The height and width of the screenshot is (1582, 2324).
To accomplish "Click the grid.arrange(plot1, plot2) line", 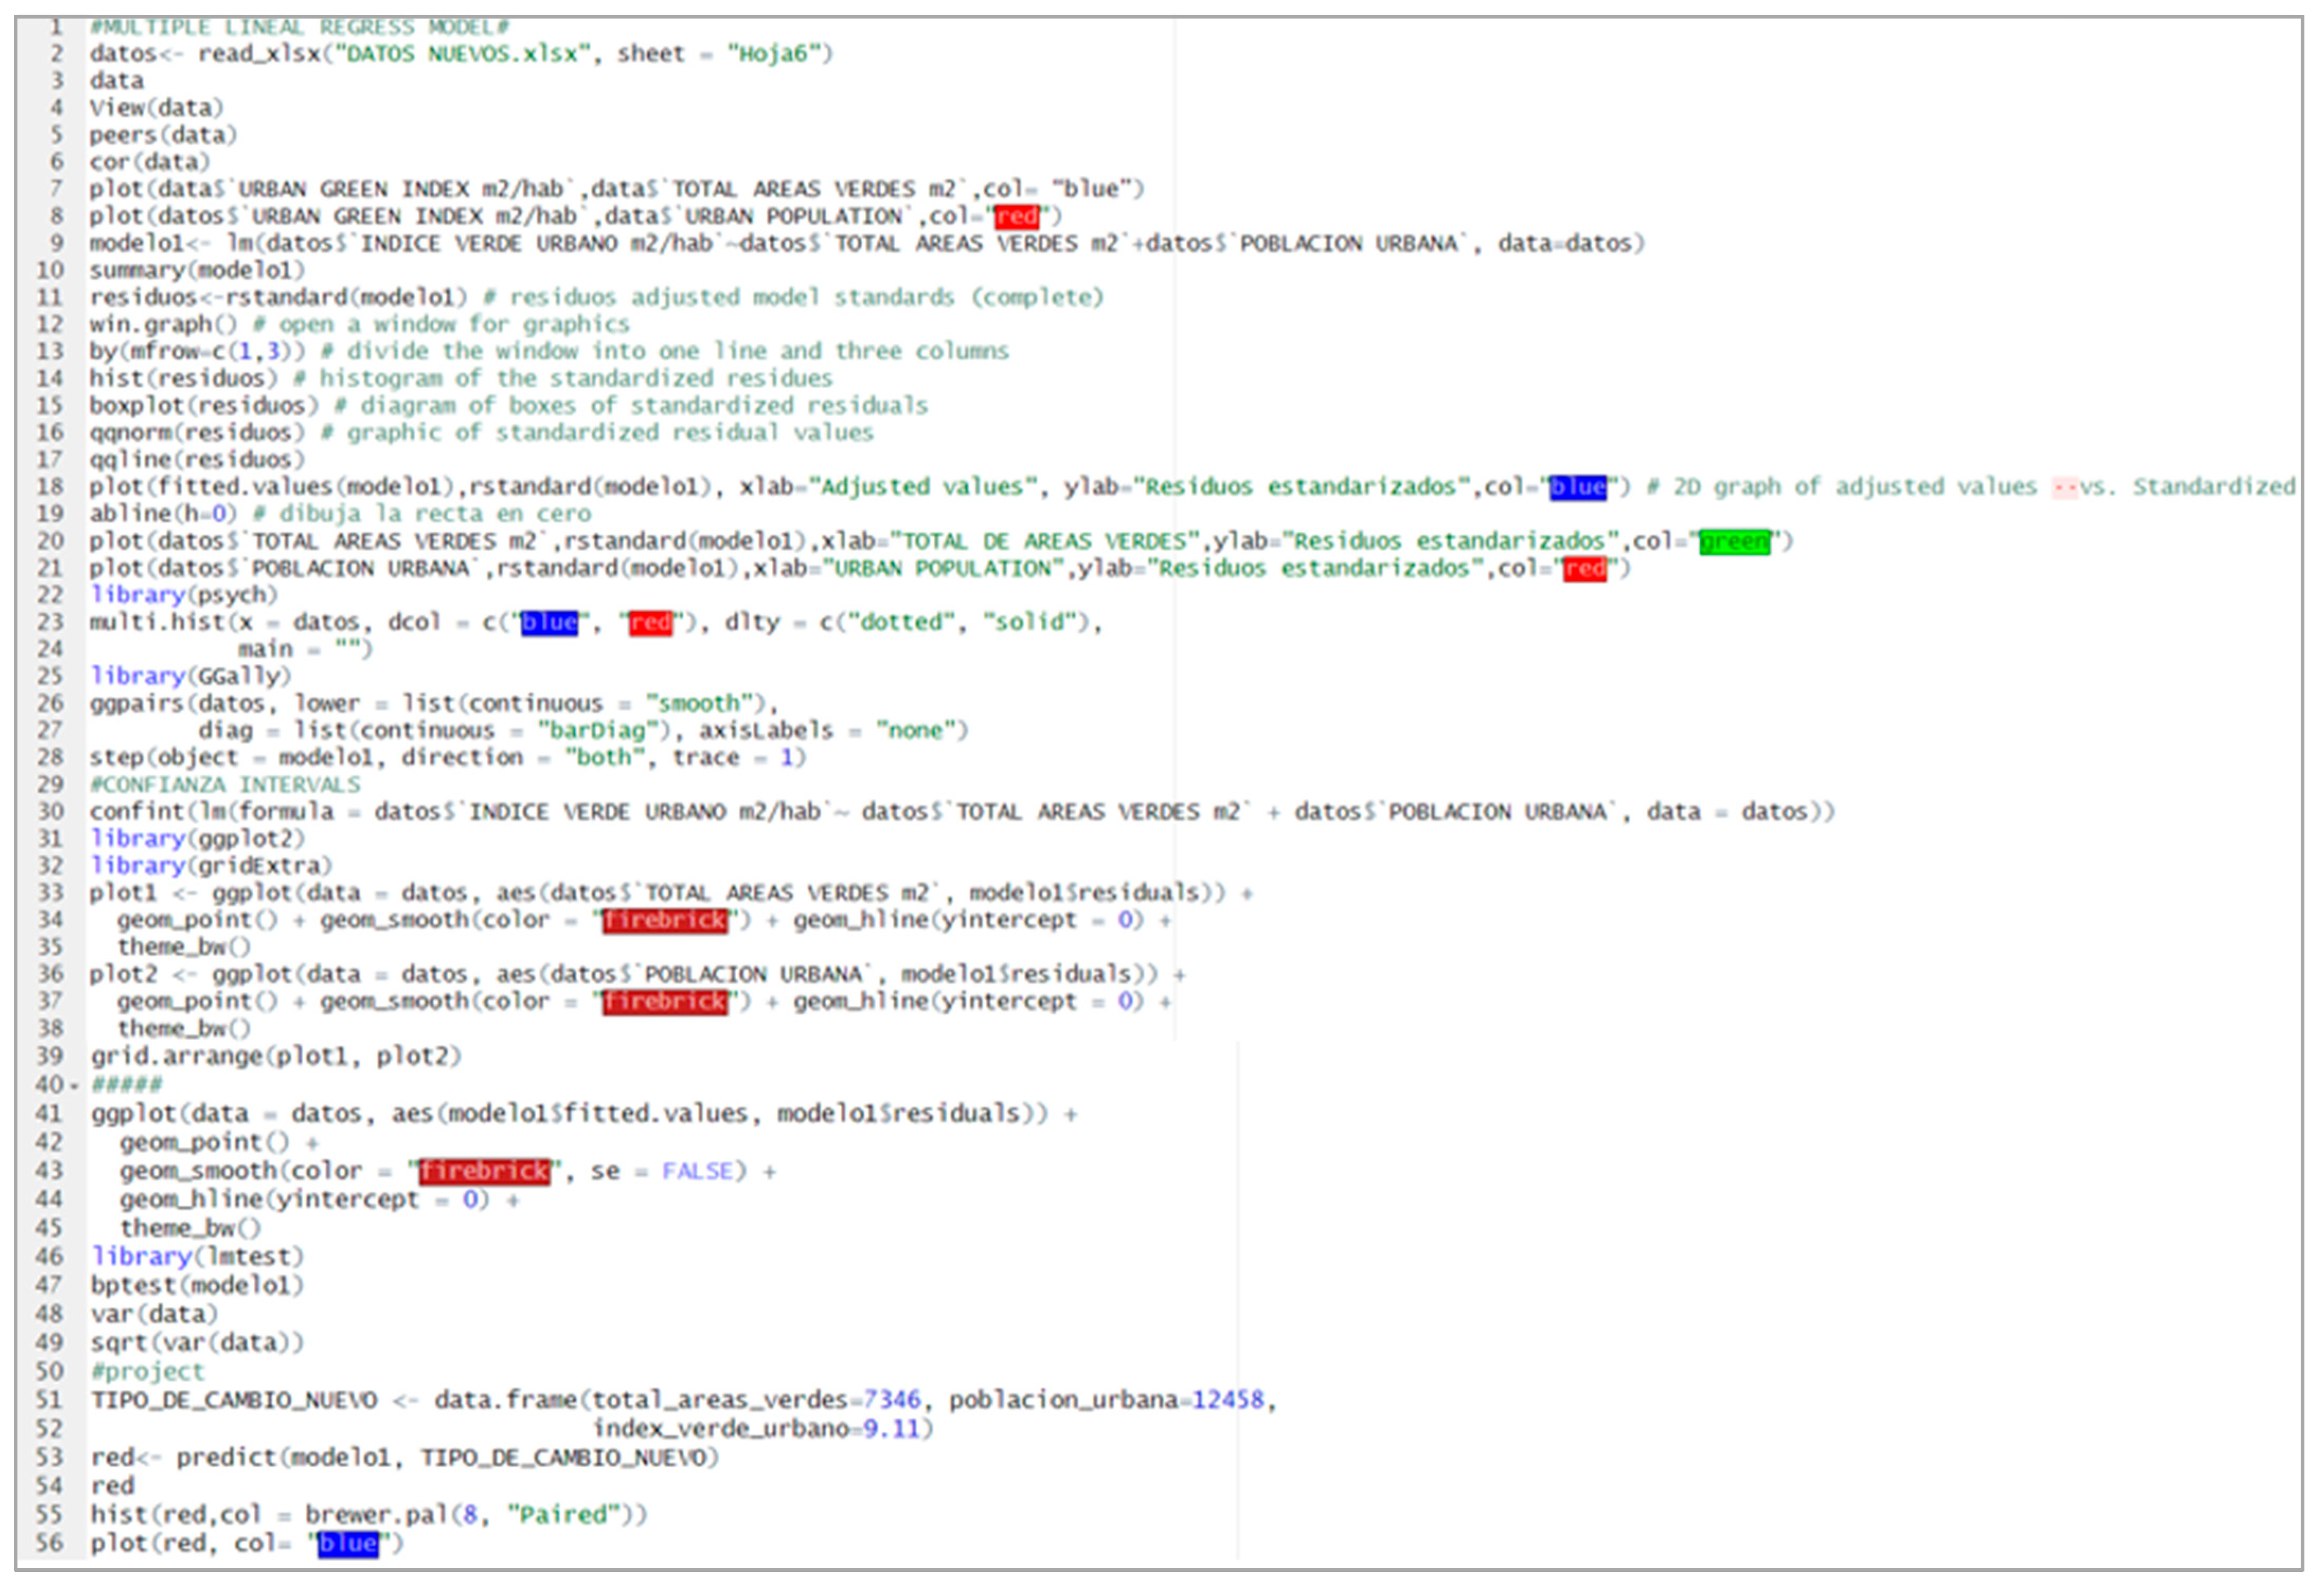I will (x=276, y=1056).
